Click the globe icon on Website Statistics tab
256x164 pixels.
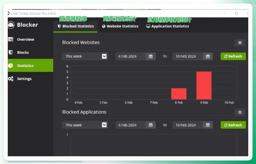click(104, 26)
